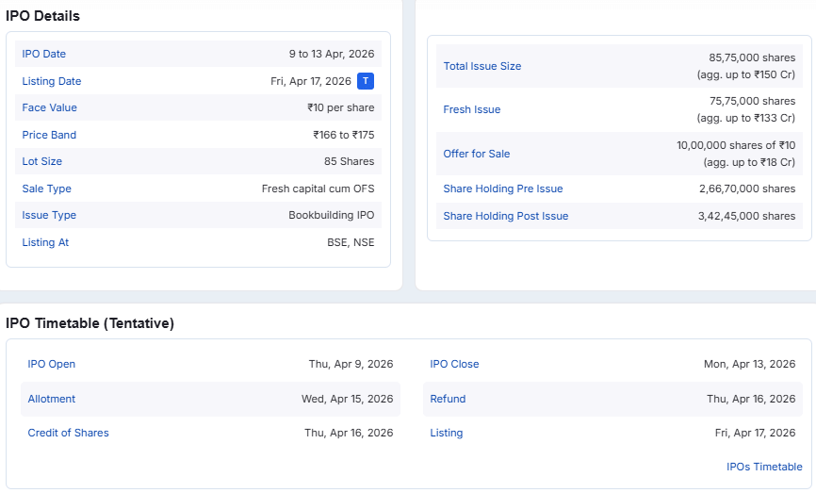Select the IPO Close timetable label
The image size is (816, 493).
tap(455, 364)
